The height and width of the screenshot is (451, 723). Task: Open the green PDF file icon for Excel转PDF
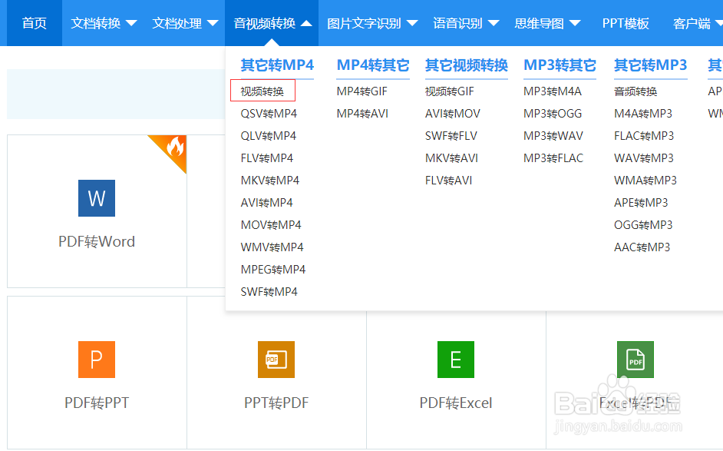(x=636, y=360)
